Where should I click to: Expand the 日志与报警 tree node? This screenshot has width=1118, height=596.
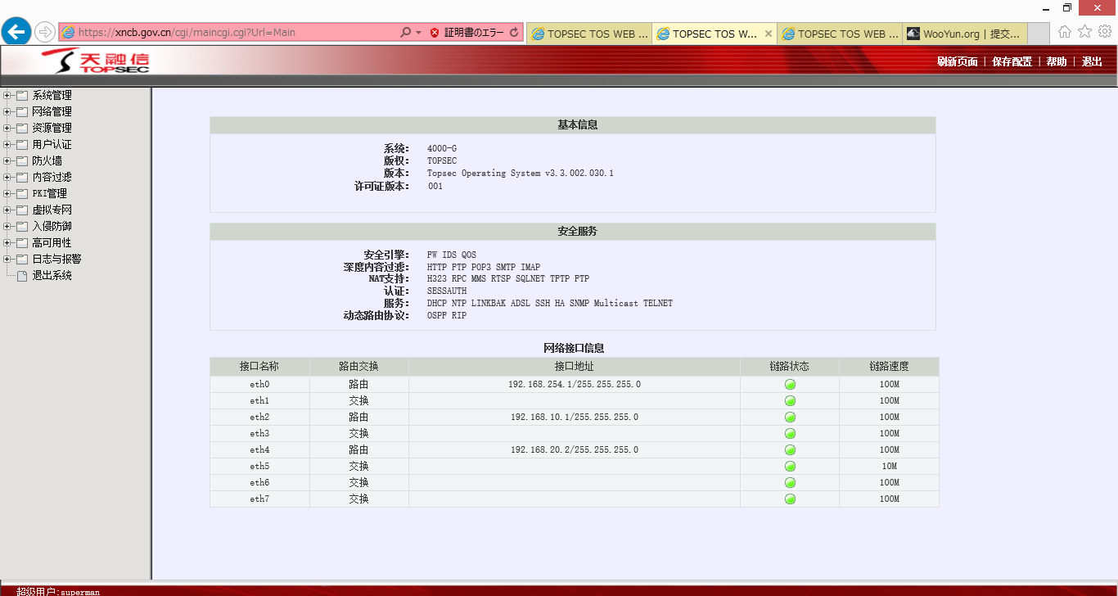point(7,259)
